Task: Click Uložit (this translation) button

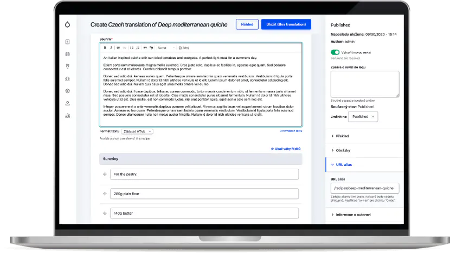Action: pyautogui.click(x=286, y=24)
